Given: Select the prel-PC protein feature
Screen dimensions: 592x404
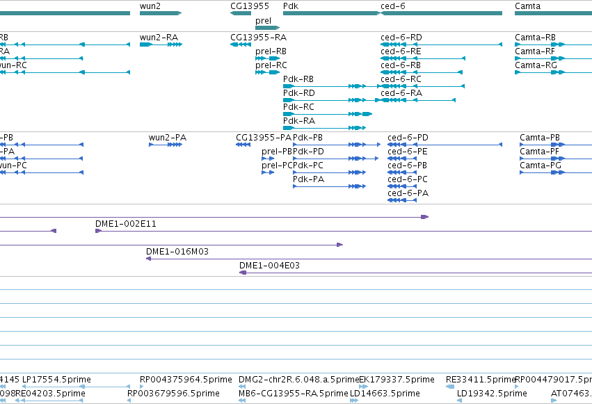Looking at the screenshot, I should 268,172.
